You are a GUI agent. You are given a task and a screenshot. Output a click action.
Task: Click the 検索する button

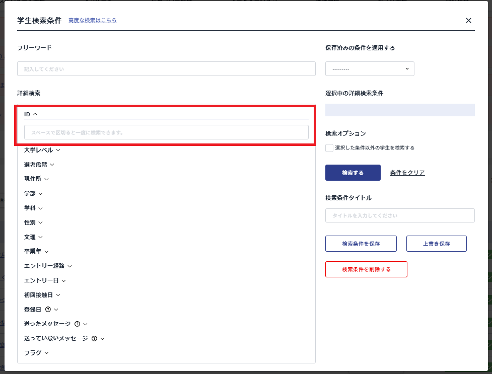point(353,172)
